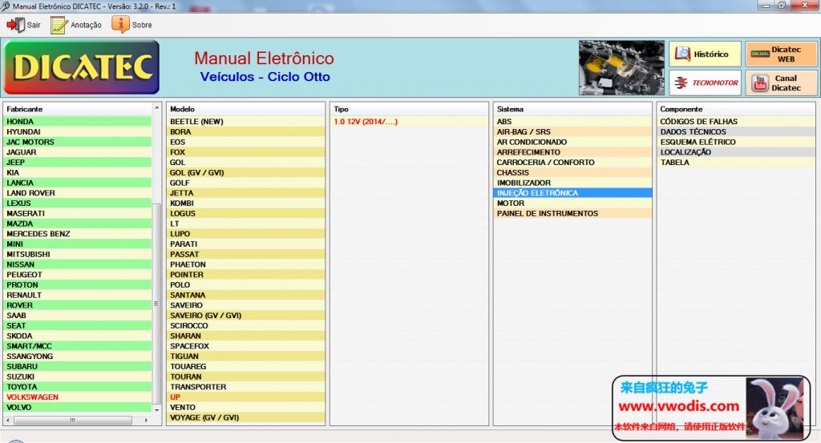Click Fabricante horizontal scrollbar right arrow
The image size is (821, 443).
click(x=147, y=420)
